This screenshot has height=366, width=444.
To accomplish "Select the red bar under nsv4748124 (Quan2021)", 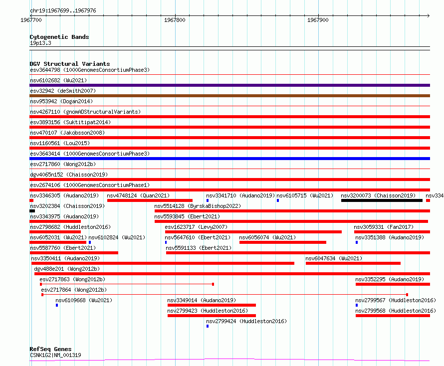I will (x=150, y=200).
